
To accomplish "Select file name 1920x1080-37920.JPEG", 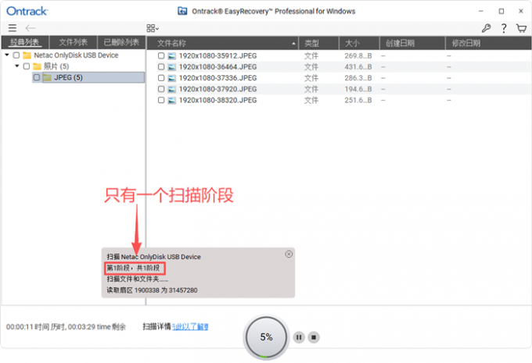I will pos(217,89).
